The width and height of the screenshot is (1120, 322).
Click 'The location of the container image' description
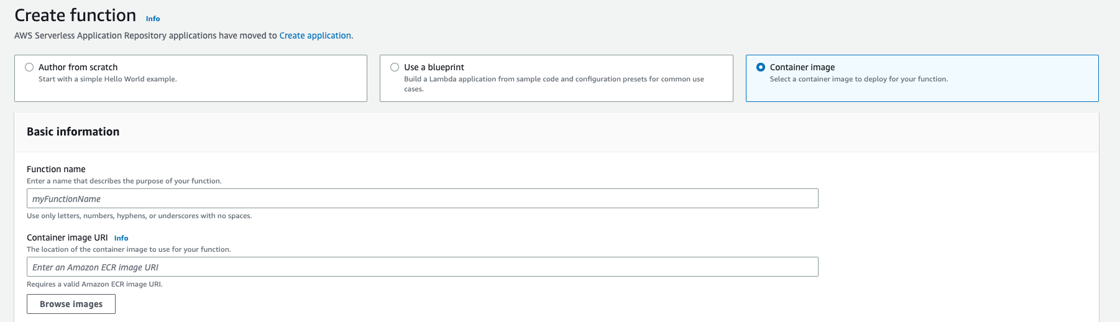pyautogui.click(x=129, y=249)
